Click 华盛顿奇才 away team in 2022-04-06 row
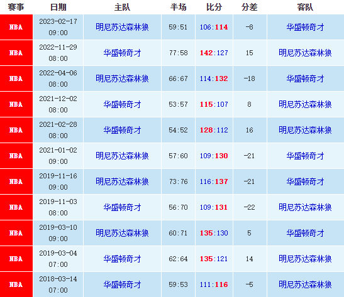The width and height of the screenshot is (344, 297). (x=305, y=78)
